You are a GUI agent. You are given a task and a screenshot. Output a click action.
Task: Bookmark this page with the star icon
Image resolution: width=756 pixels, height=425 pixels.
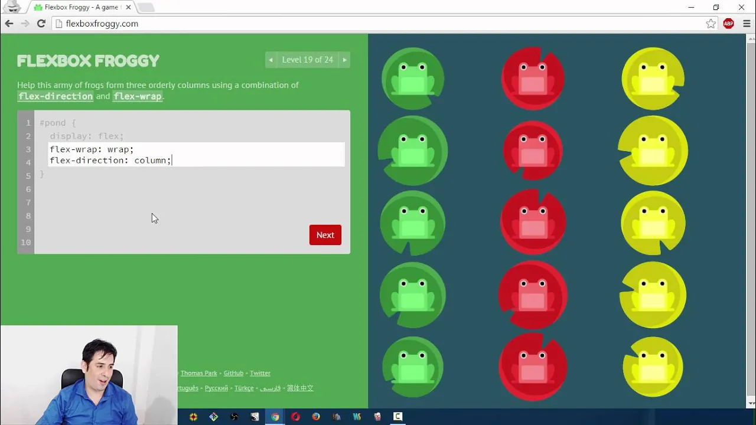coord(711,24)
